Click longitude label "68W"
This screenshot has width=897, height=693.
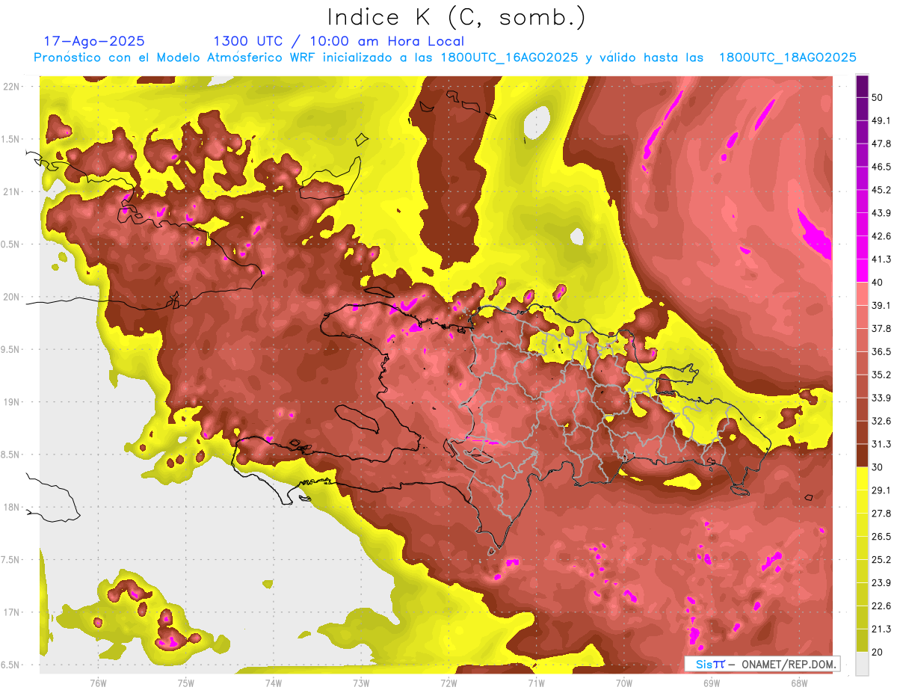(x=798, y=683)
